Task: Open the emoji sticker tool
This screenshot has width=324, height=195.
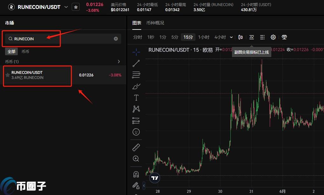Action: pyautogui.click(x=136, y=132)
